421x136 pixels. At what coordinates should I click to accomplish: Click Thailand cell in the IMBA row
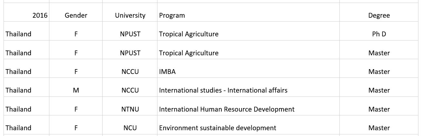(x=26, y=72)
